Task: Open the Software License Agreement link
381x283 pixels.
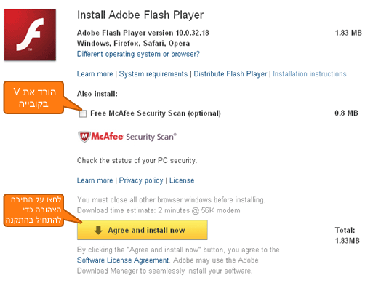Action: pos(123,260)
